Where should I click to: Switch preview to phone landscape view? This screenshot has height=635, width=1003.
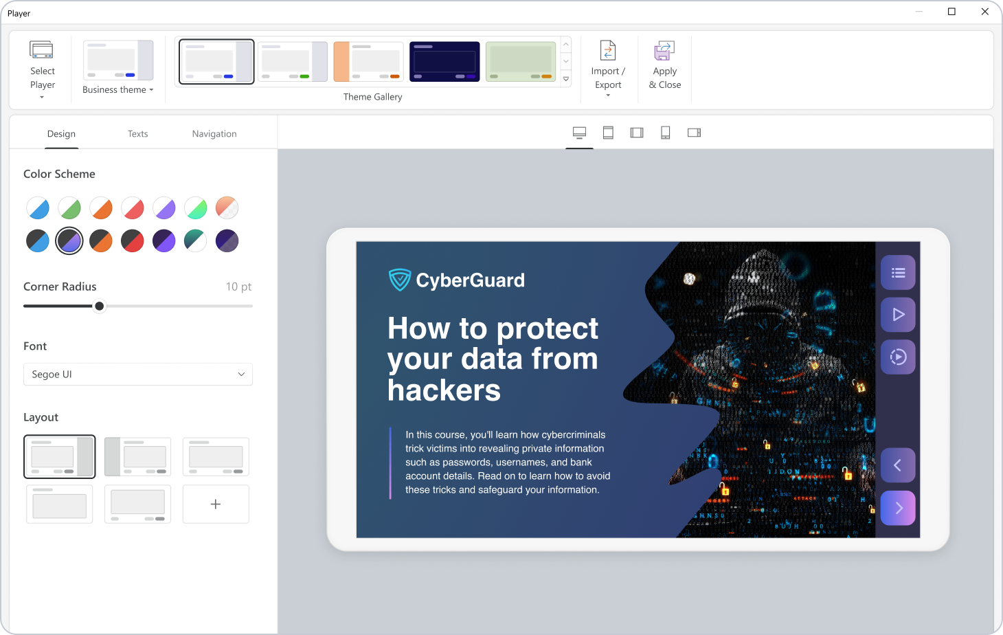pyautogui.click(x=694, y=133)
